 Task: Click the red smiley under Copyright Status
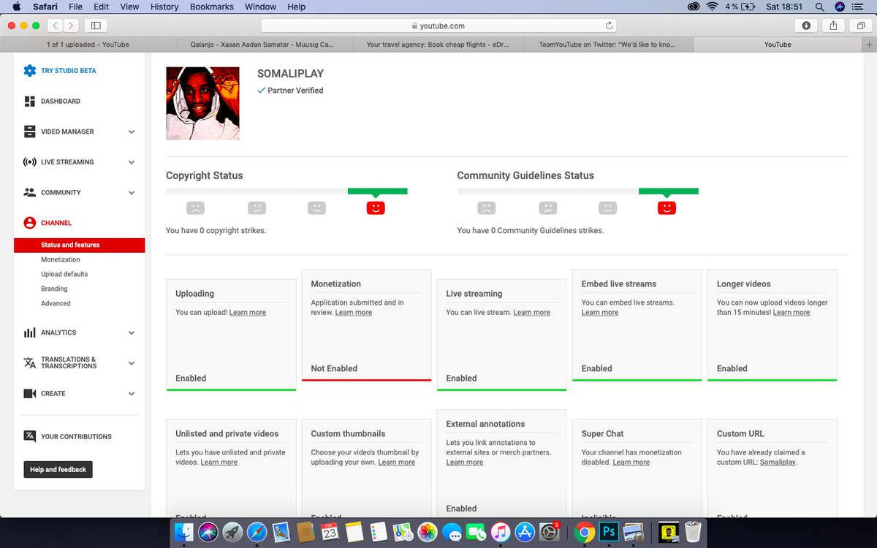click(376, 208)
